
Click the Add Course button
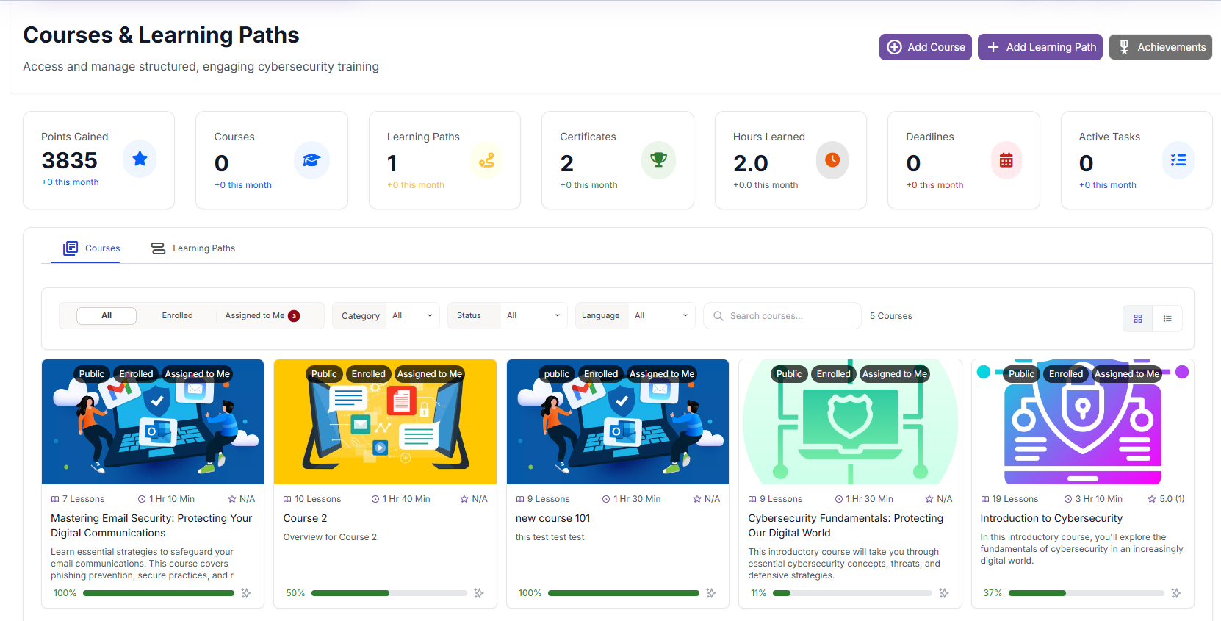926,47
